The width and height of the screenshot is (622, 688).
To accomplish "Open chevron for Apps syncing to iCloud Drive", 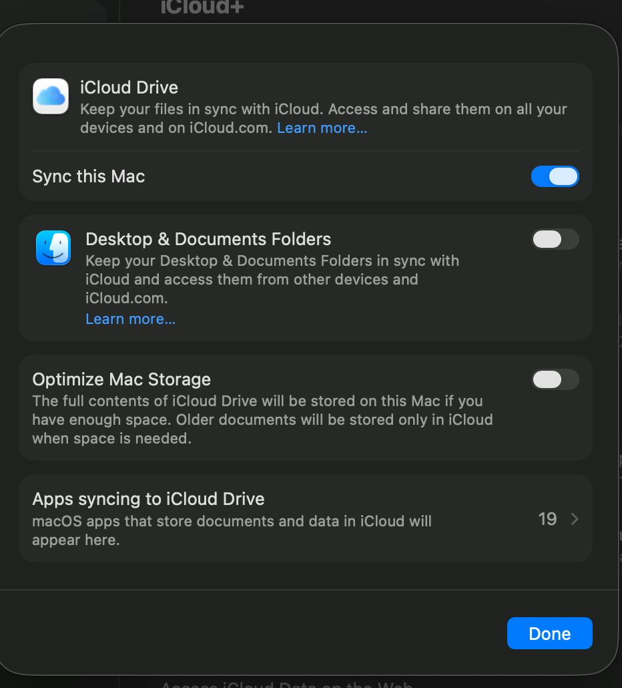I will (575, 519).
